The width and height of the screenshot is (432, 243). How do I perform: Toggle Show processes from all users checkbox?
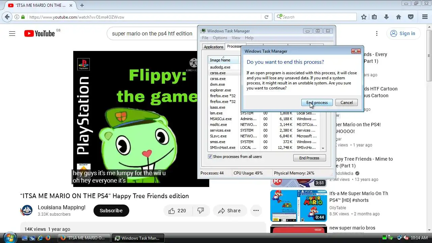[210, 157]
